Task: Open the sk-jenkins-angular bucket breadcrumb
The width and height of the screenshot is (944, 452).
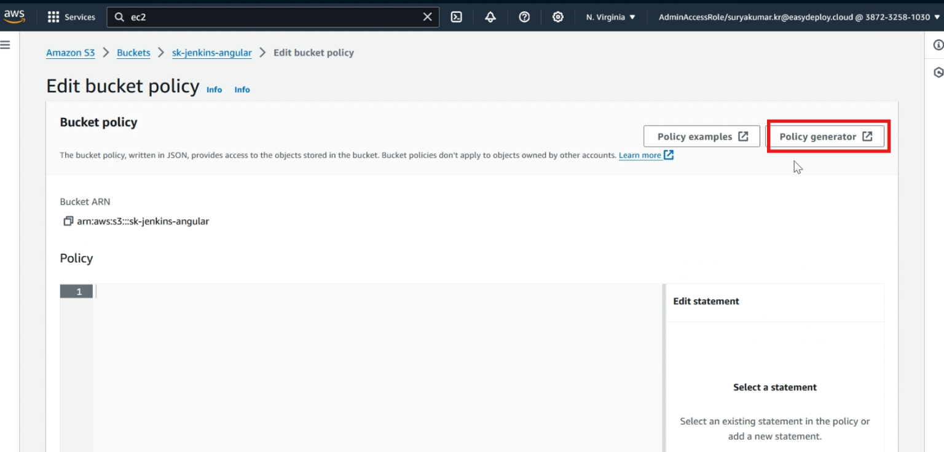Action: (x=211, y=53)
